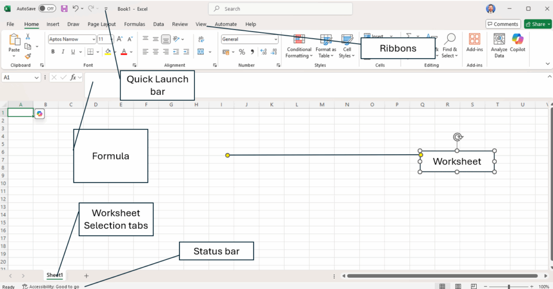Click the Undo arrow icon
The height and width of the screenshot is (289, 553).
pos(75,9)
